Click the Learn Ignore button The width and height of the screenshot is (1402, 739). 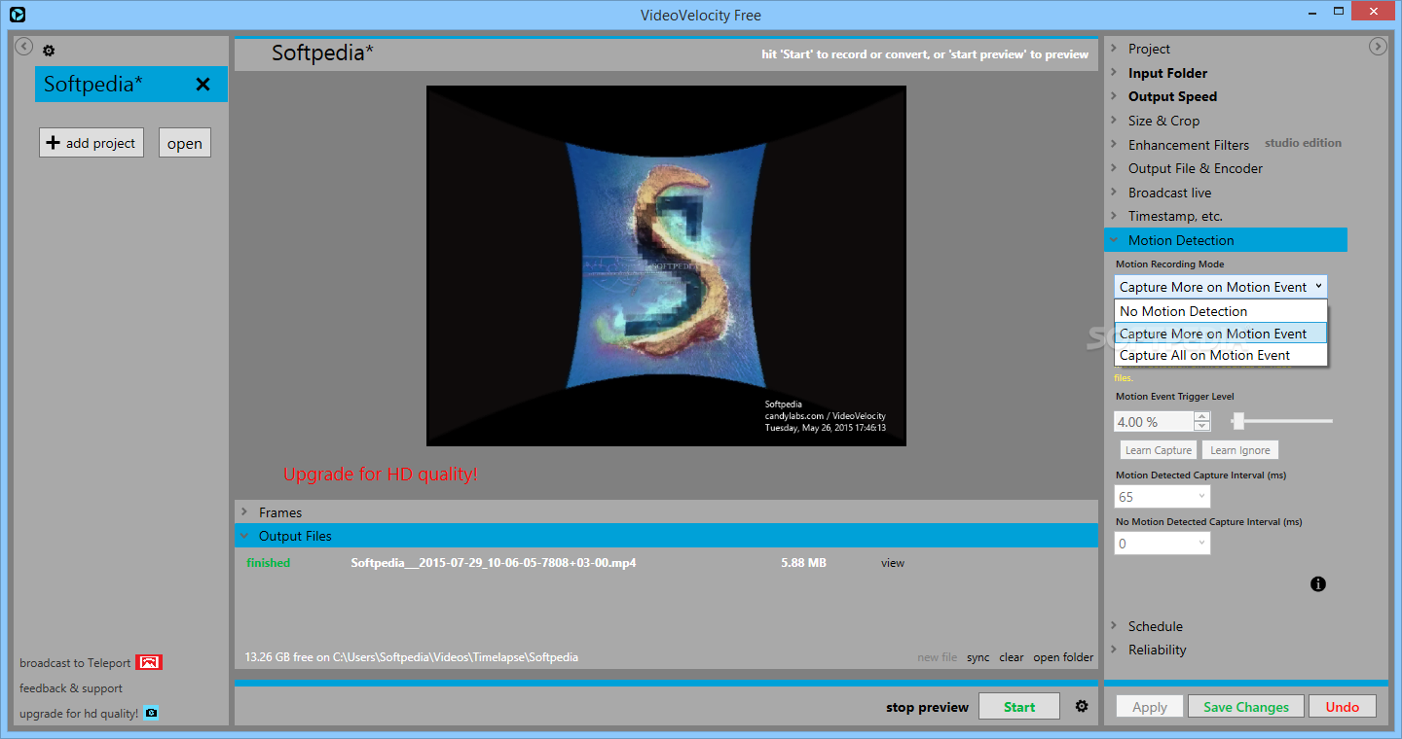[x=1240, y=450]
